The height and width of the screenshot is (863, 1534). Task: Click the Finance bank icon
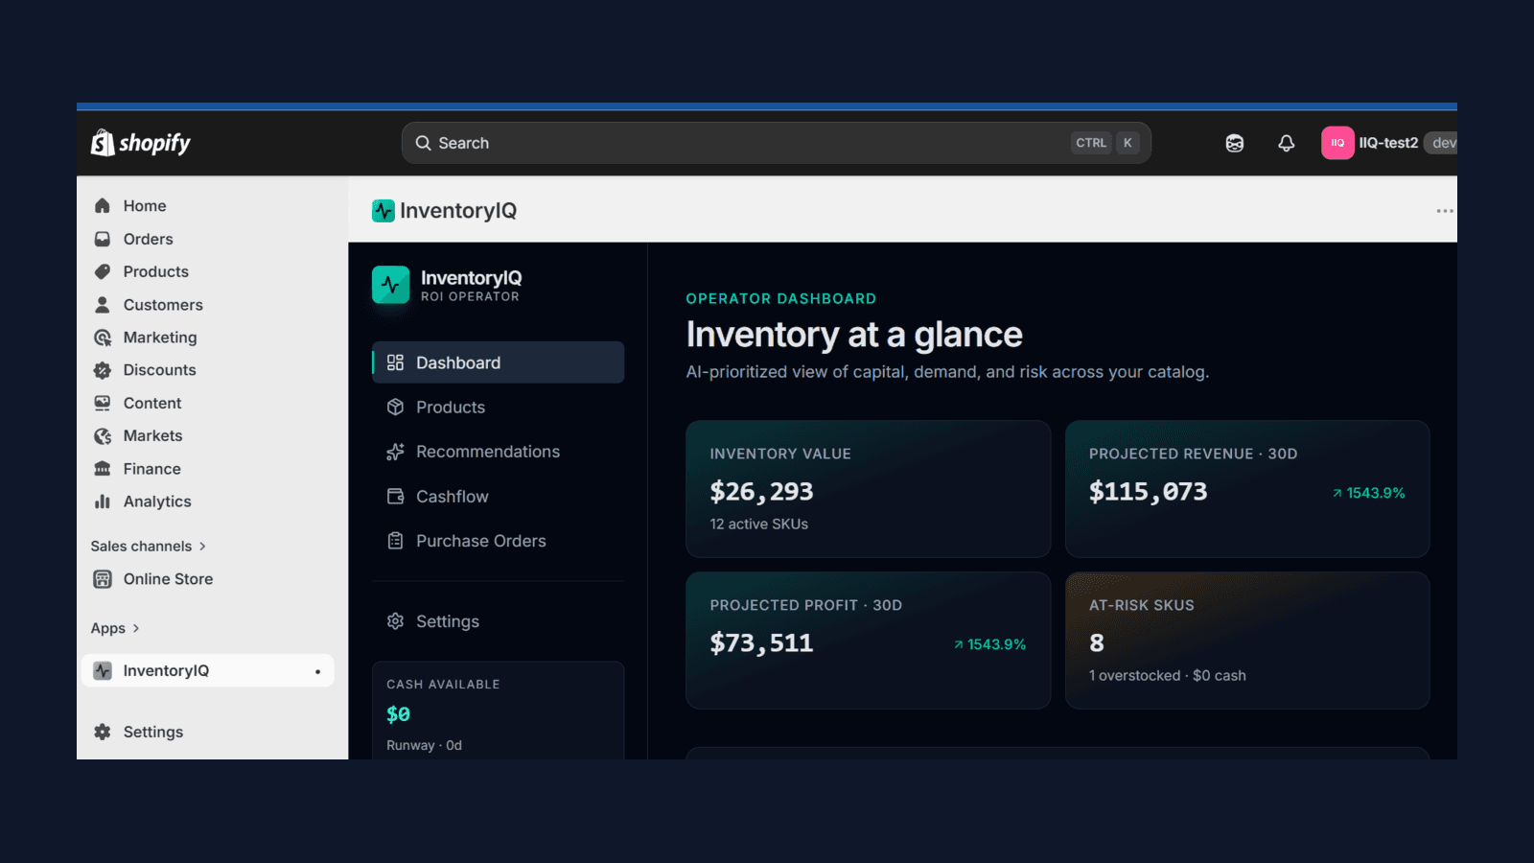click(x=103, y=469)
